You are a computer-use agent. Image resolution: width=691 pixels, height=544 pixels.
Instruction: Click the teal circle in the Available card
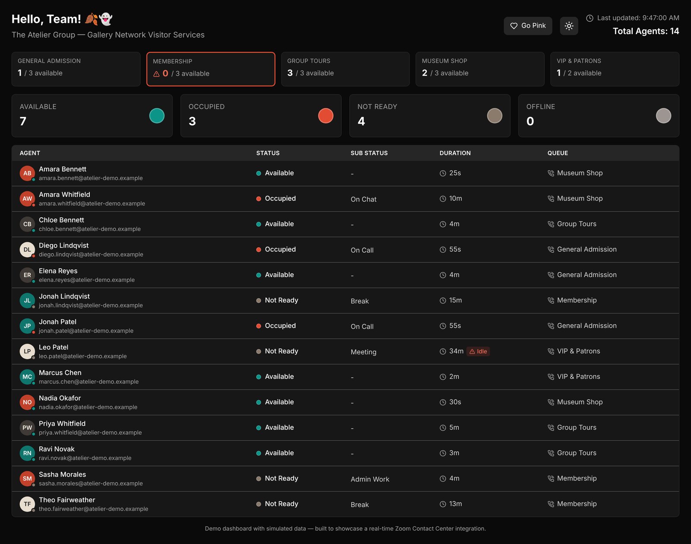pos(157,116)
